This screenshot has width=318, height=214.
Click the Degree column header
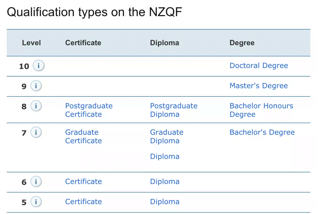pos(242,43)
